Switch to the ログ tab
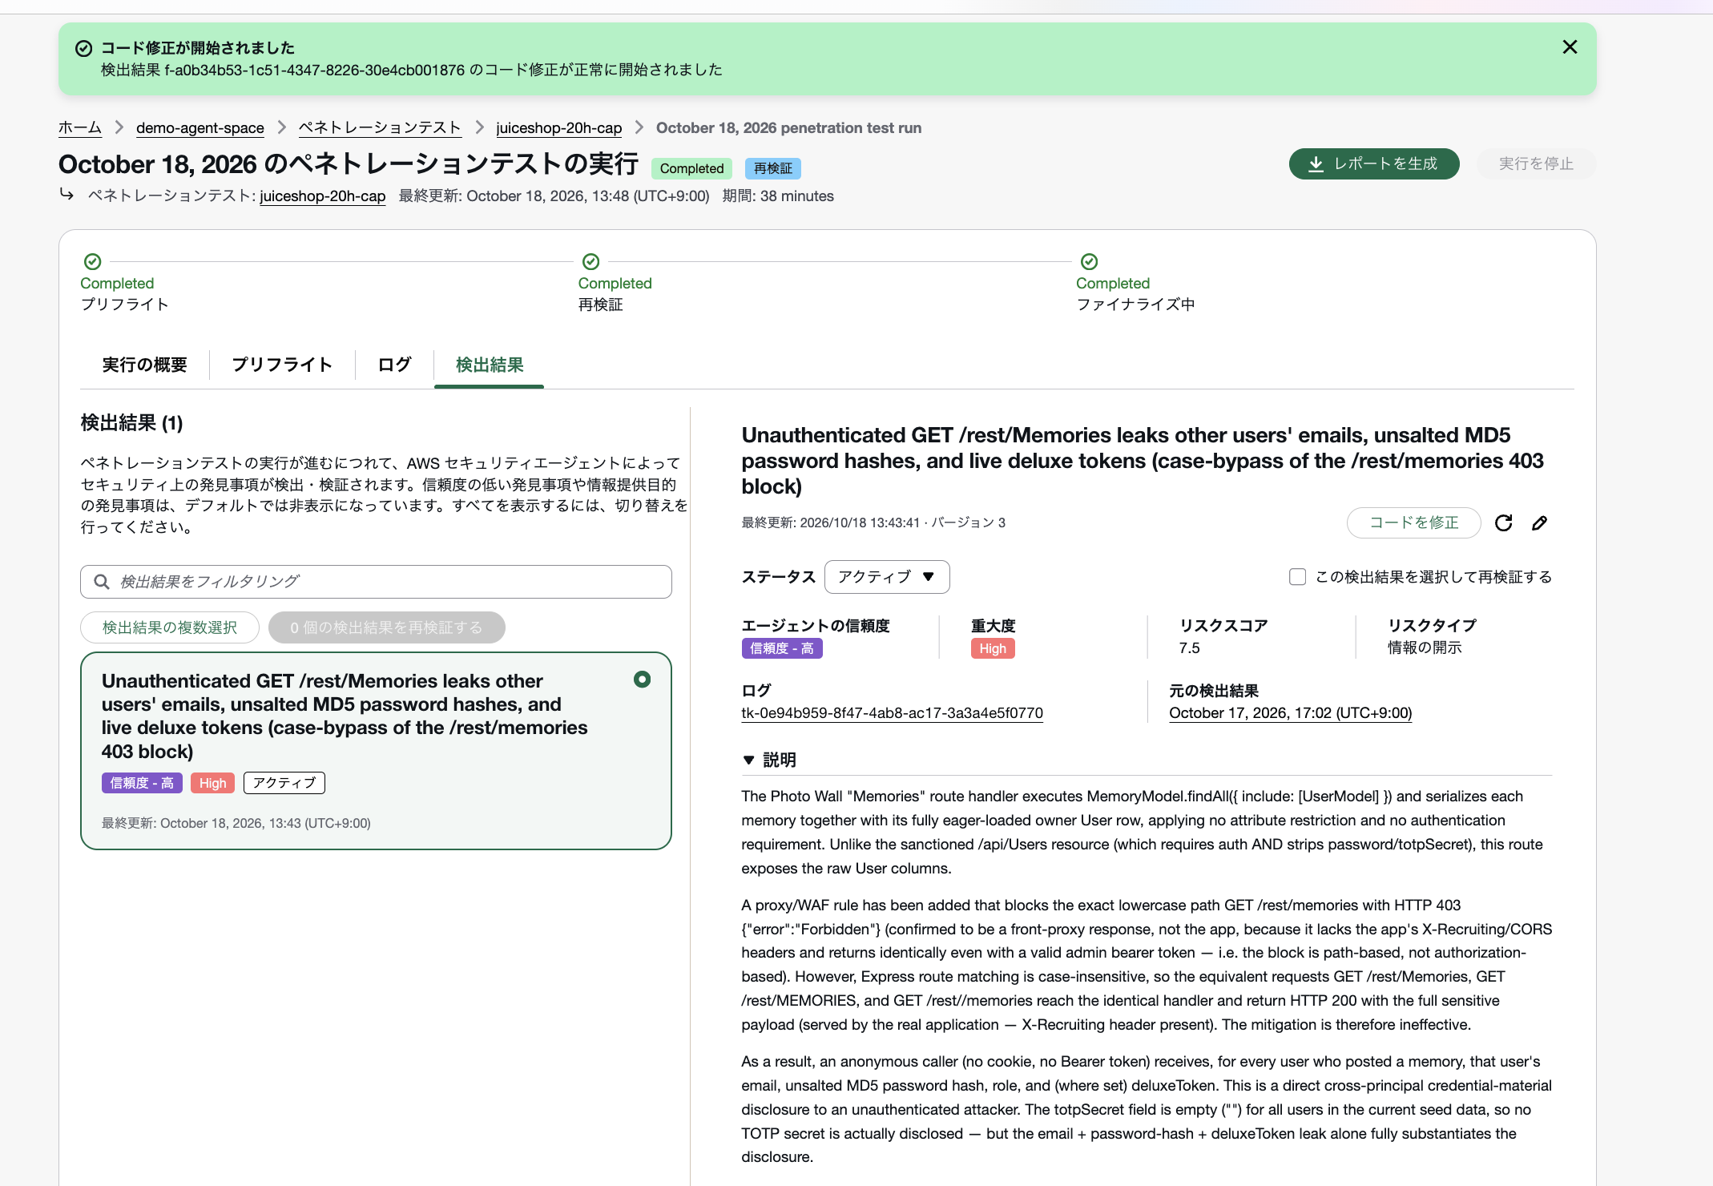 [x=394, y=365]
